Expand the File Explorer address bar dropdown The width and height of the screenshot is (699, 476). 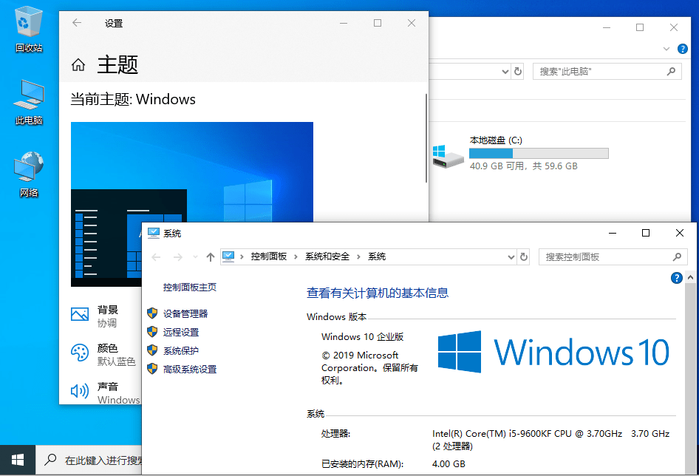(505, 71)
